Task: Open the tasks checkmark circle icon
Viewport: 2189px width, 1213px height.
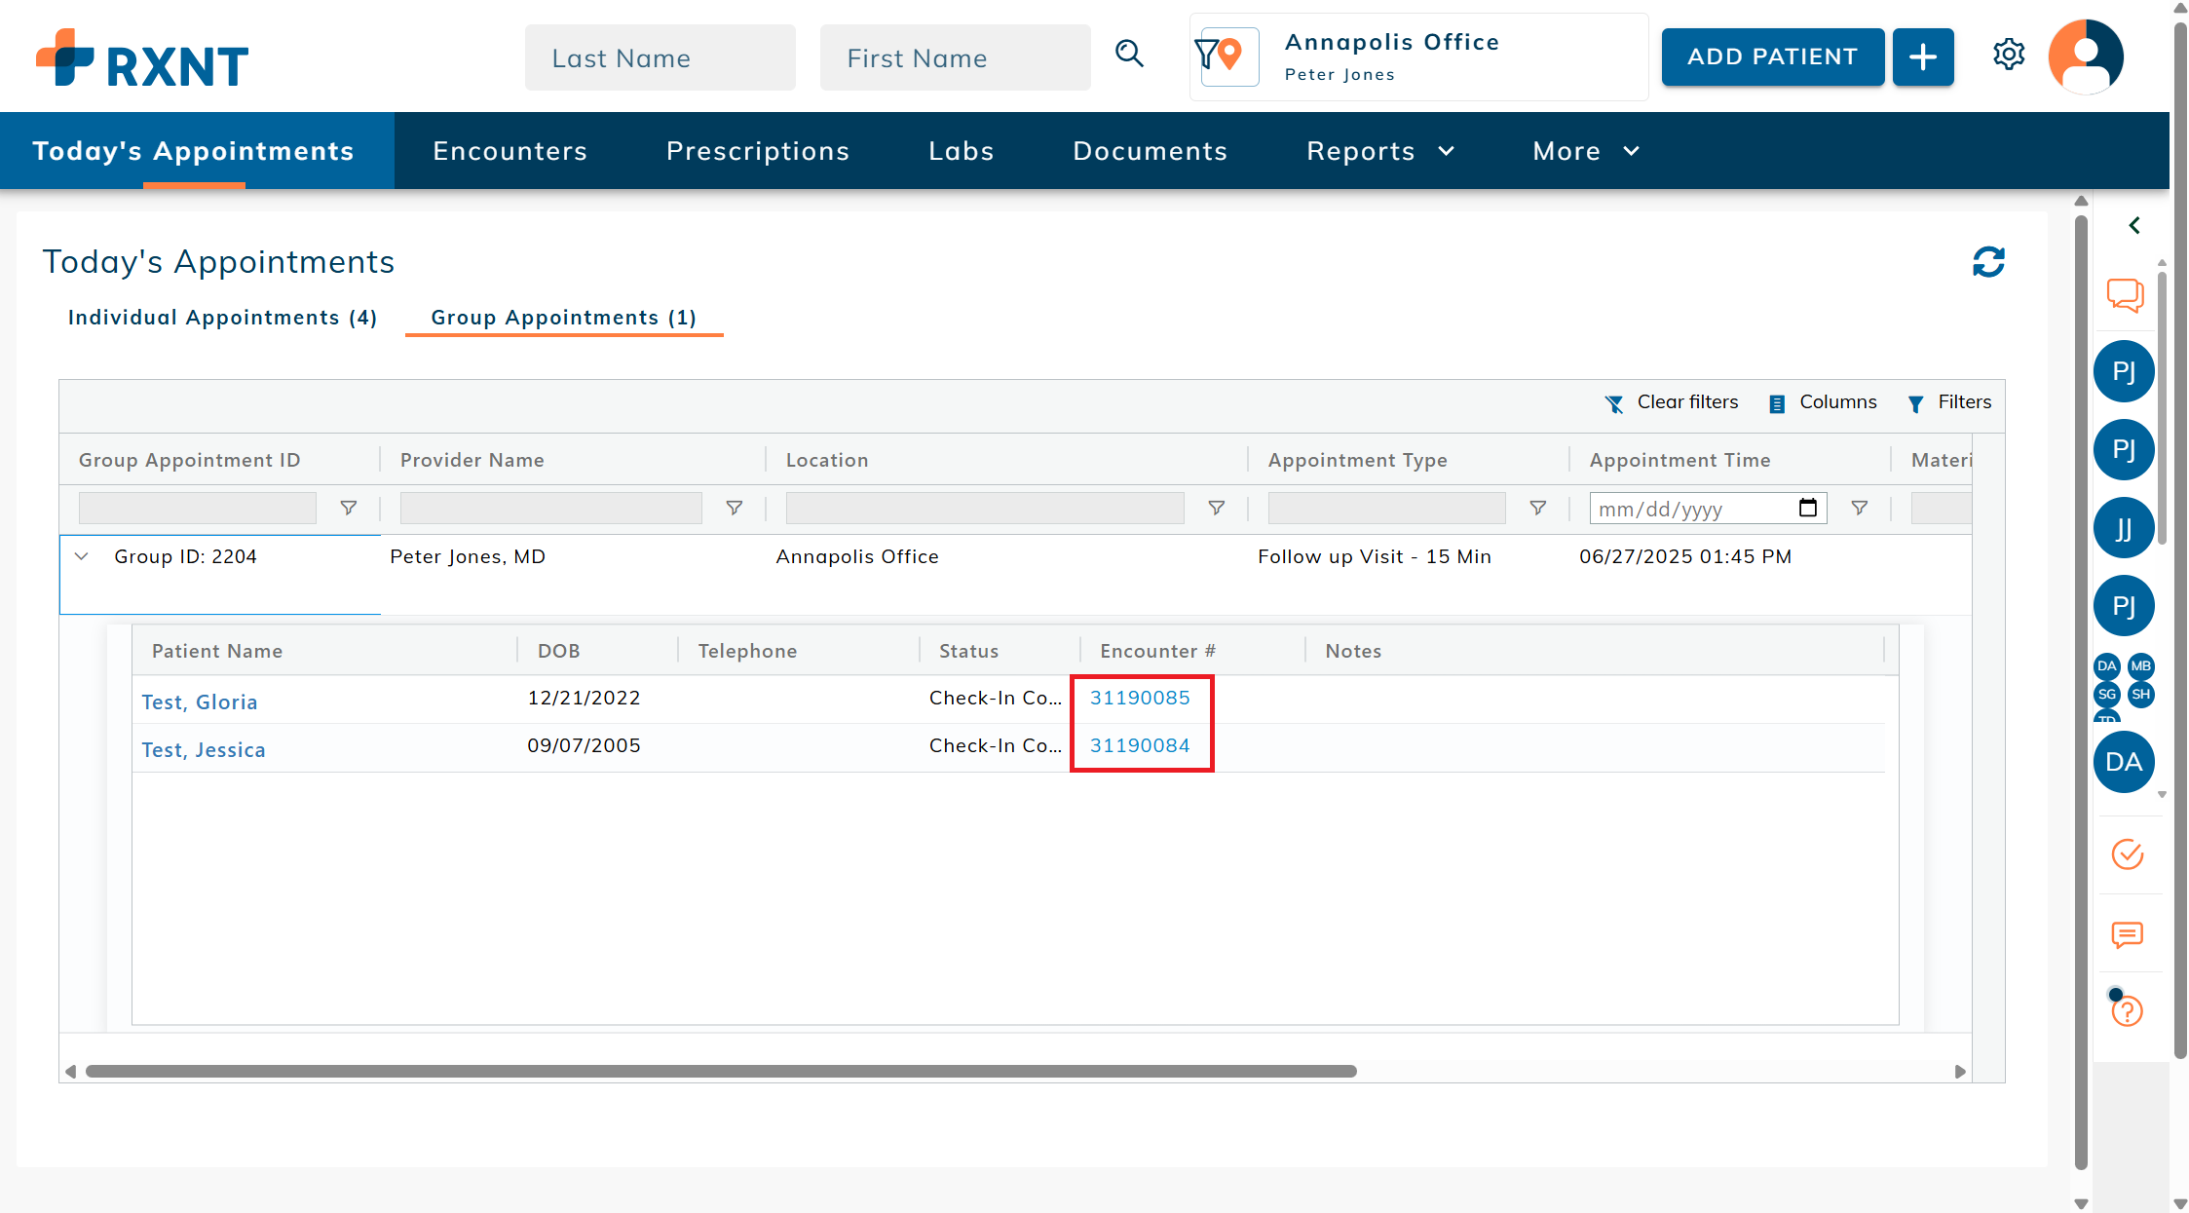Action: point(2127,854)
